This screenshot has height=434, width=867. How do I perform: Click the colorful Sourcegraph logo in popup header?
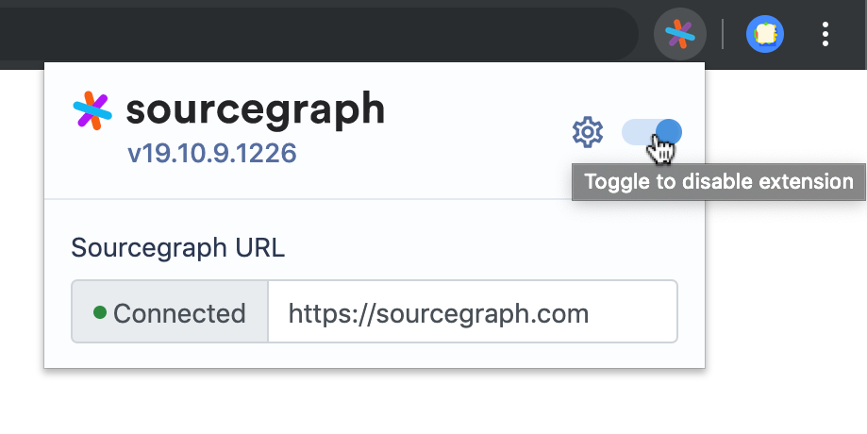[x=92, y=110]
